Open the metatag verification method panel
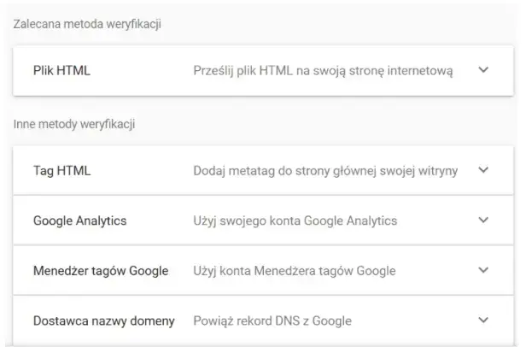526x347 pixels. click(256, 171)
